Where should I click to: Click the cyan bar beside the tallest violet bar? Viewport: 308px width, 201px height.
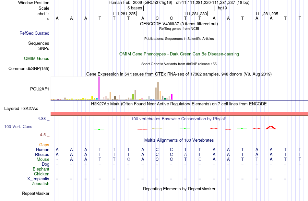point(97,99)
